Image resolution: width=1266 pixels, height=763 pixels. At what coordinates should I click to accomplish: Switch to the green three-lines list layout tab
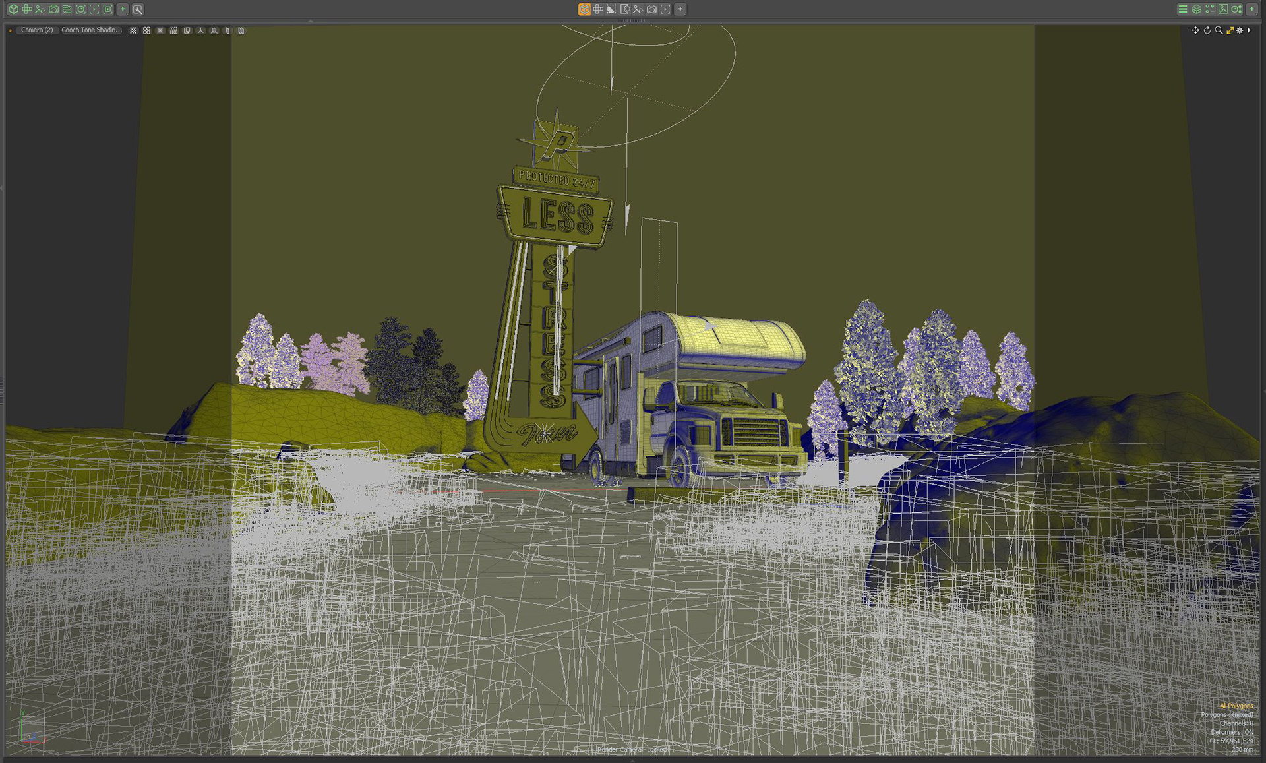1183,9
